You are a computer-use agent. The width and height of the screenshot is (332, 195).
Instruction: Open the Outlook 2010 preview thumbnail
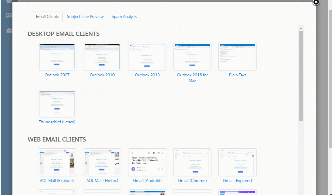tap(102, 57)
